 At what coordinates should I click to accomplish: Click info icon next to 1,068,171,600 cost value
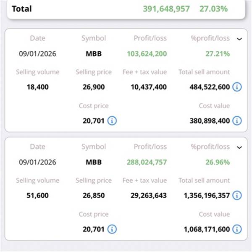237,229
